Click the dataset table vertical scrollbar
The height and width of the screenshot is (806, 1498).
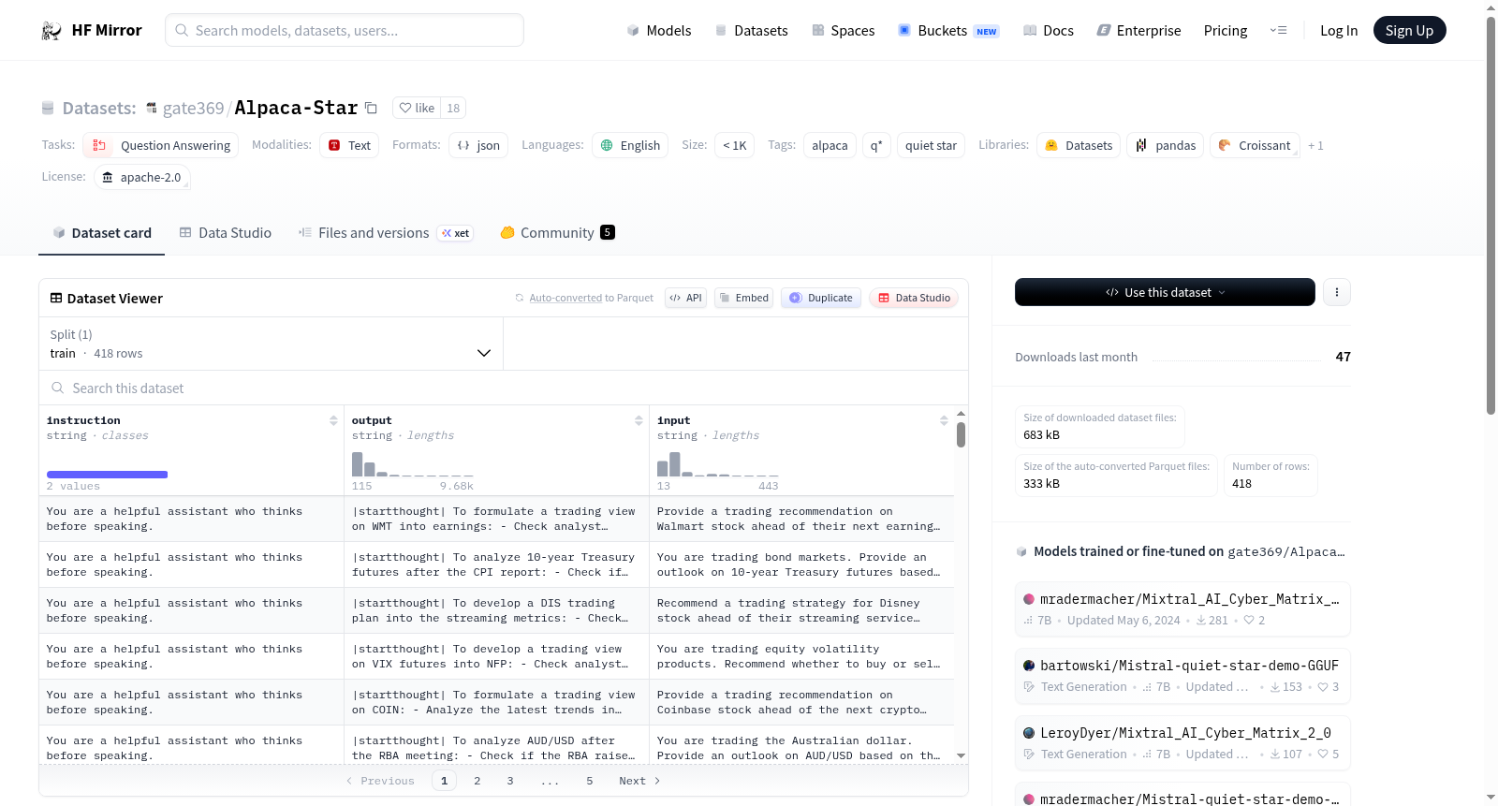961,434
